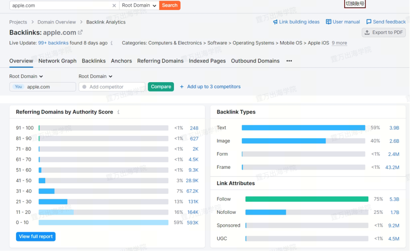The height and width of the screenshot is (251, 410).
Task: Expand 9 more categories
Action: point(339,43)
